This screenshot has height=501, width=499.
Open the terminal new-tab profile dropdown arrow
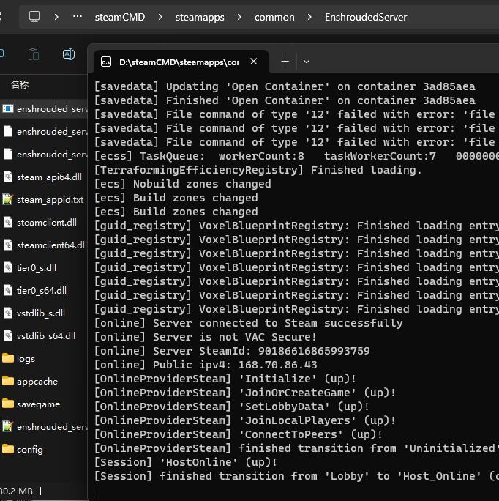tap(307, 62)
